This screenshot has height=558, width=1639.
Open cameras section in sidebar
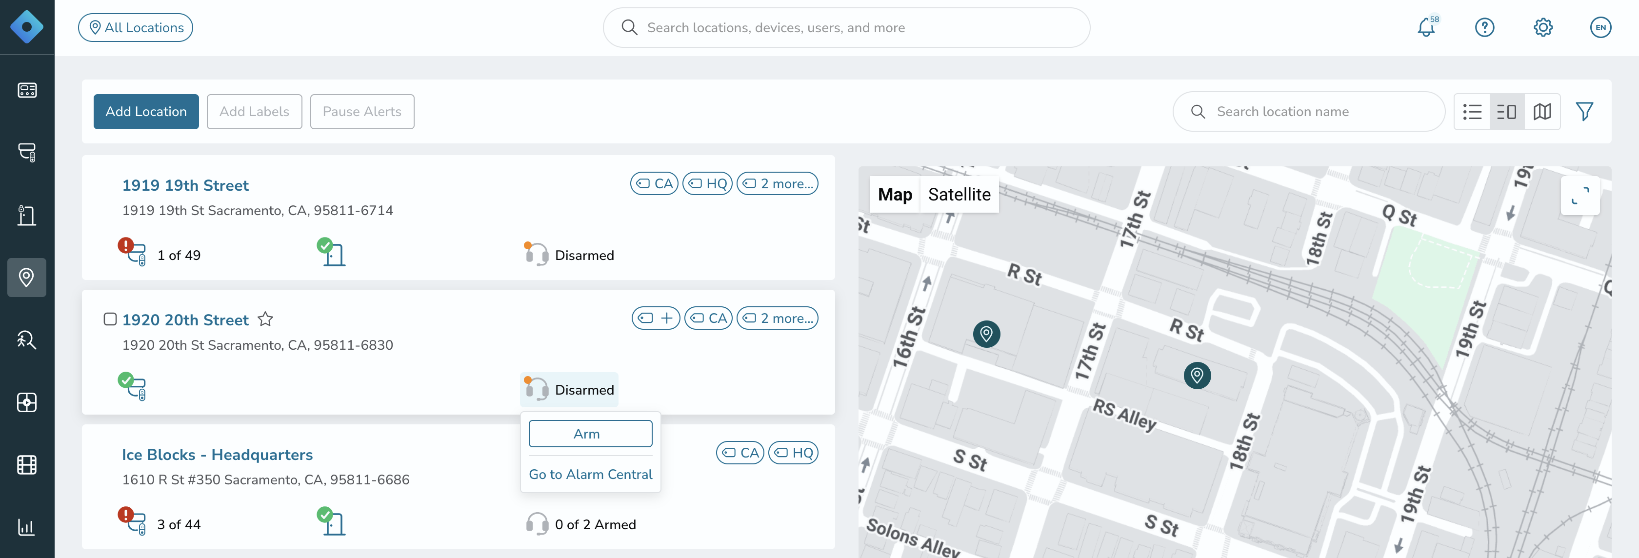(27, 152)
